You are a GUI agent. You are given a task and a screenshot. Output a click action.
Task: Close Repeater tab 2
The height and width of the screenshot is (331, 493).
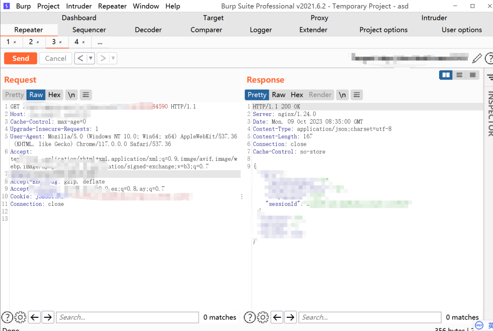pyautogui.click(x=38, y=42)
